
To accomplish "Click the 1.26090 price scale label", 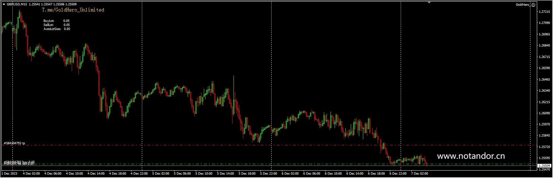I will [x=545, y=113].
